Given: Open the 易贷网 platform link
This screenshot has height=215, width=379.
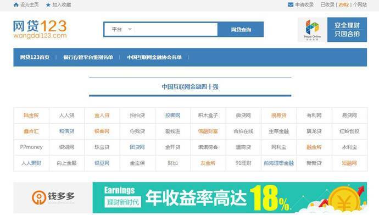Looking at the screenshot, I should pyautogui.click(x=349, y=115).
